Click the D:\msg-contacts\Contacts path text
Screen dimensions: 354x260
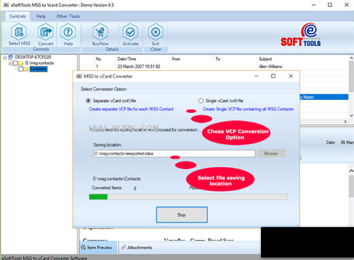[117, 179]
